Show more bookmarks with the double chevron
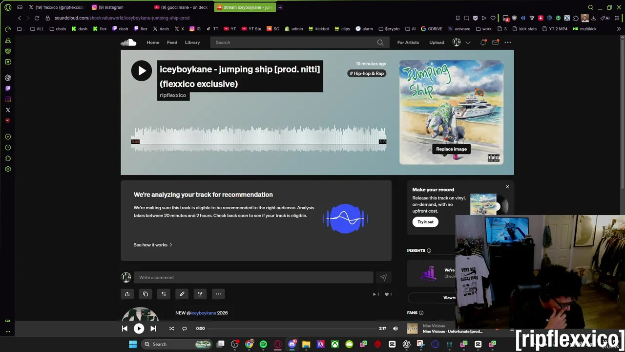 point(619,29)
